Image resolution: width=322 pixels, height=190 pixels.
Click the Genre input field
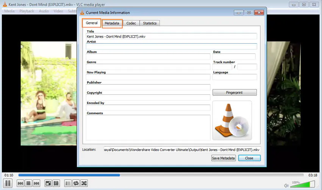point(148,67)
